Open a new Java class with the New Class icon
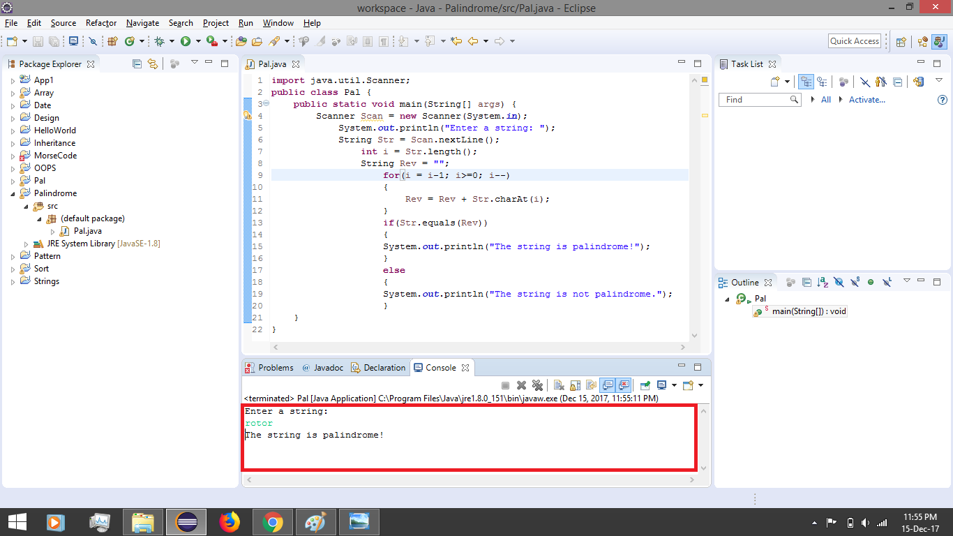Screen dimensions: 953x536 click(x=130, y=40)
